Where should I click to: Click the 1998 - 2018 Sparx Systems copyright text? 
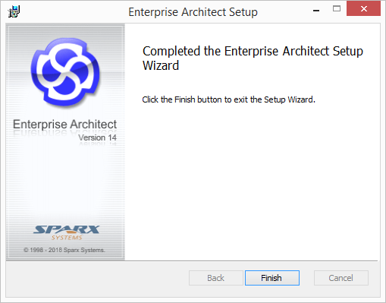[64, 250]
